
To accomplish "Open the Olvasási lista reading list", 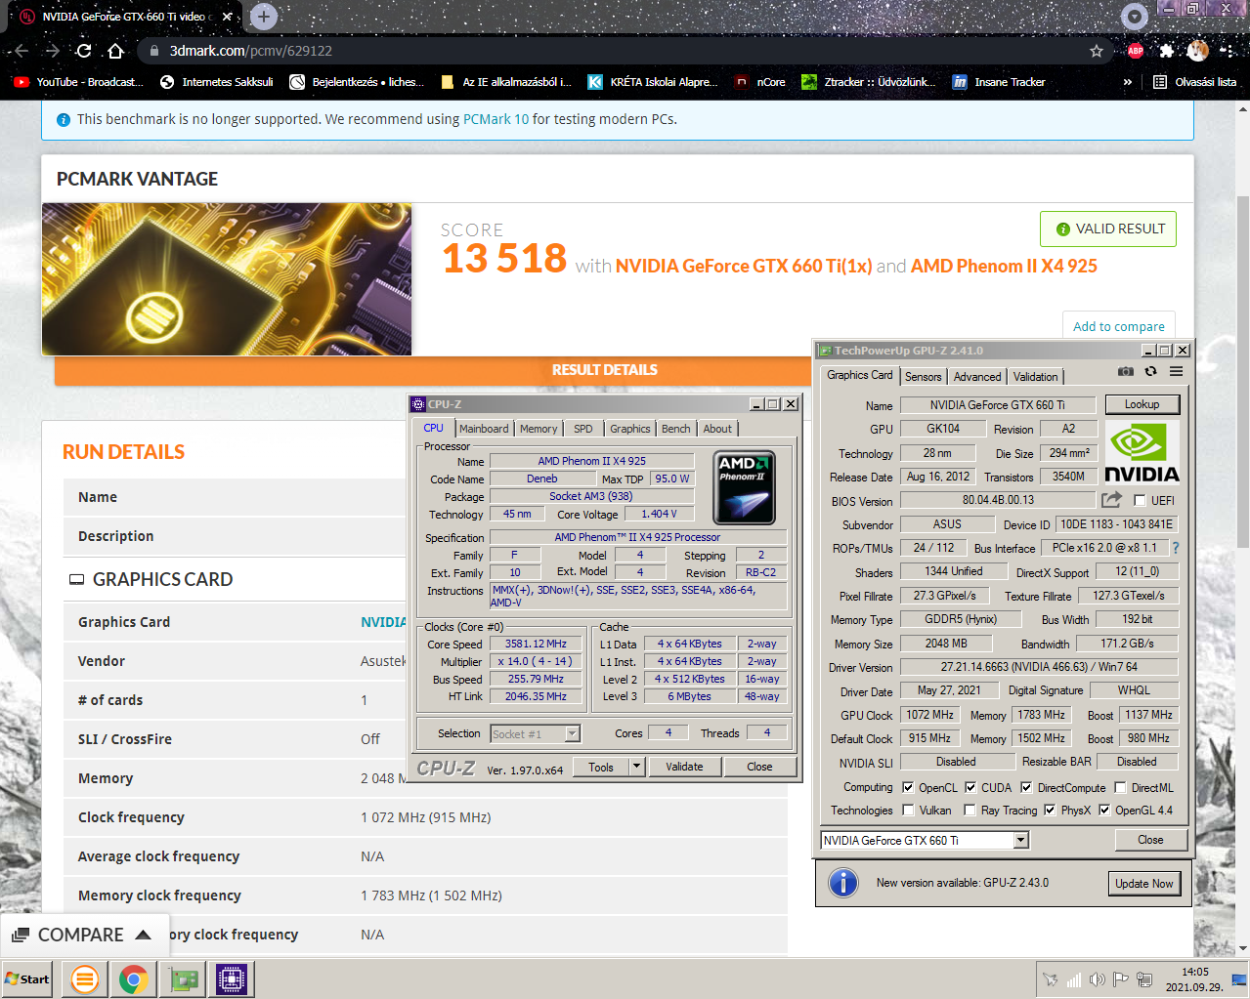I will click(1194, 82).
